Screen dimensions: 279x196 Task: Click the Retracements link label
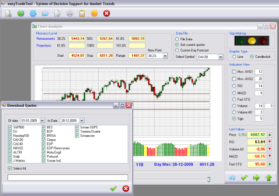pyautogui.click(x=46, y=39)
